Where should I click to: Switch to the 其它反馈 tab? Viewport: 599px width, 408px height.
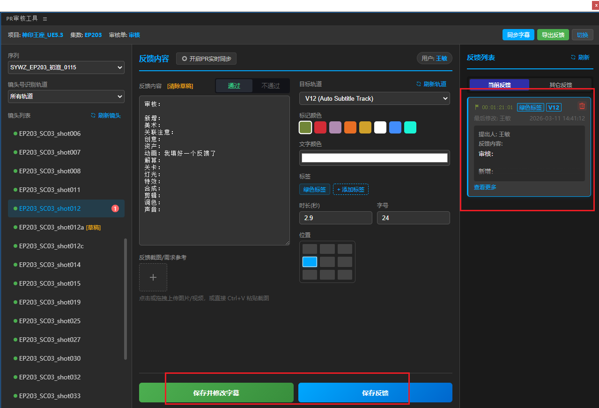(560, 85)
